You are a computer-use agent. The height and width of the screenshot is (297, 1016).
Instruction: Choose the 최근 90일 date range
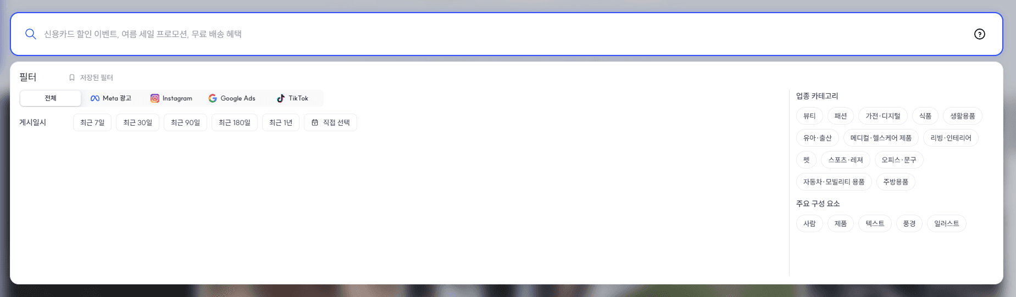[185, 122]
